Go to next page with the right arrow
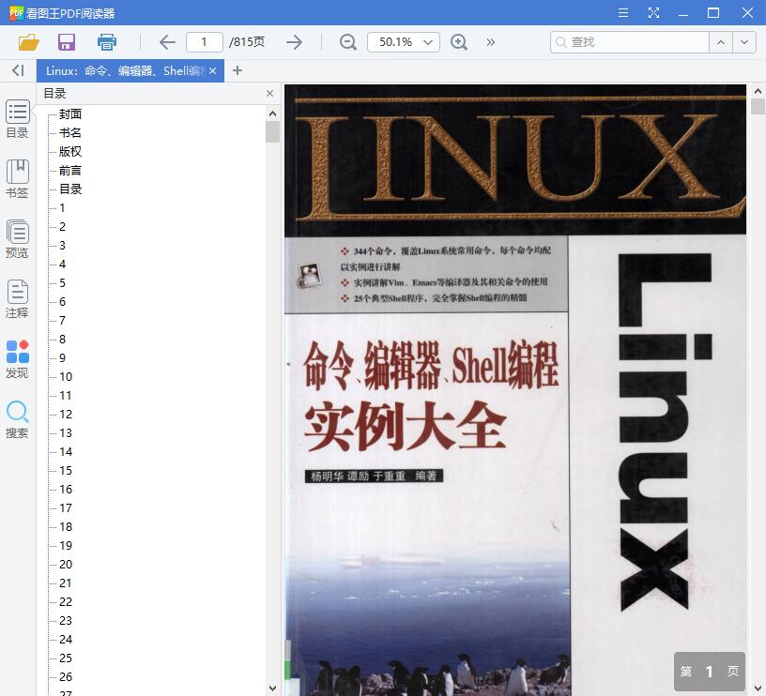Viewport: 766px width, 696px height. coord(294,42)
